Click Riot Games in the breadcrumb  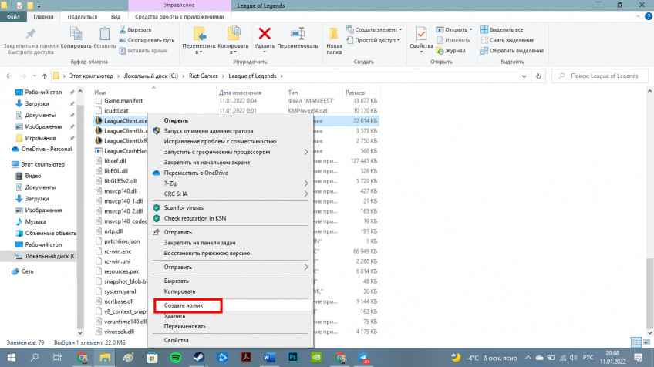coord(203,76)
